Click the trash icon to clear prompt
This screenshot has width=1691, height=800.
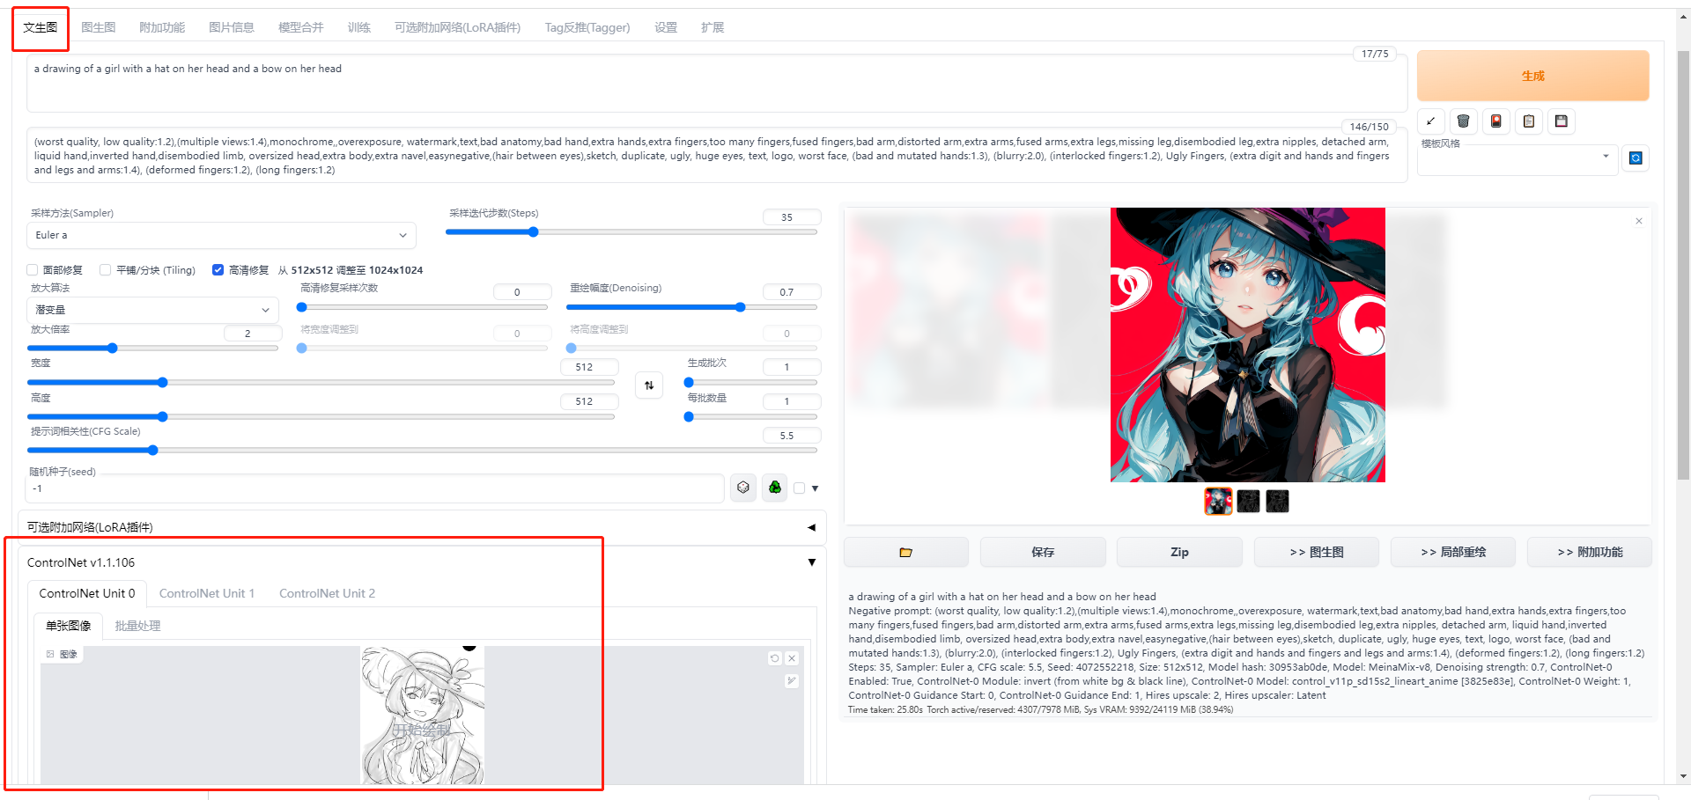[1463, 121]
